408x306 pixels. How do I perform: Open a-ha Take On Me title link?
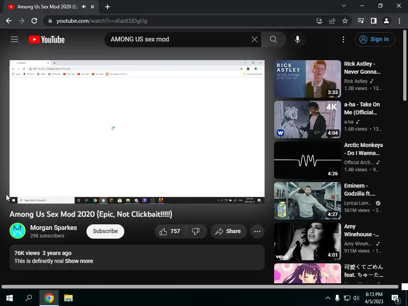pos(362,108)
